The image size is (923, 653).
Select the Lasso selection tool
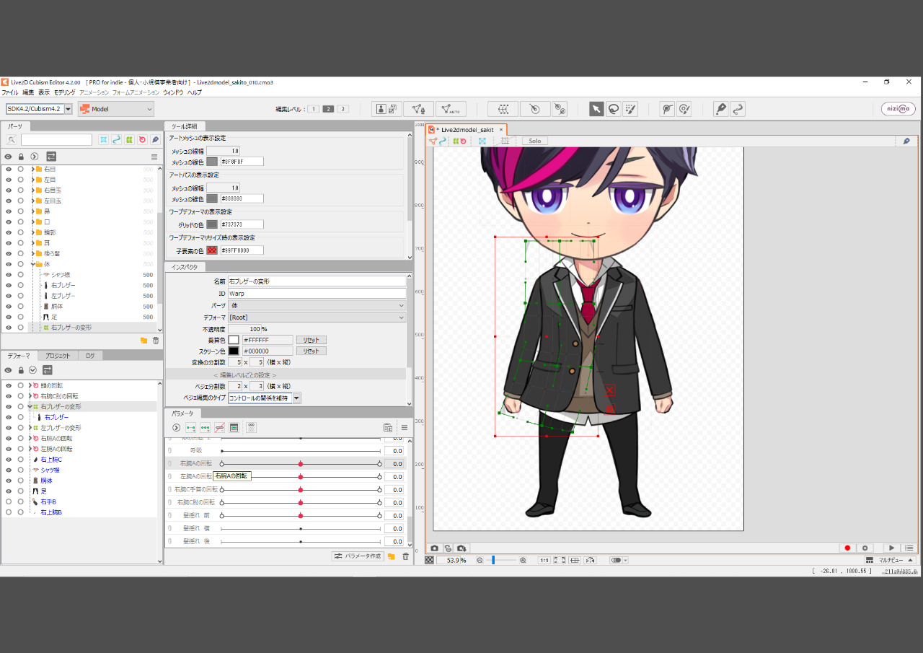point(614,109)
